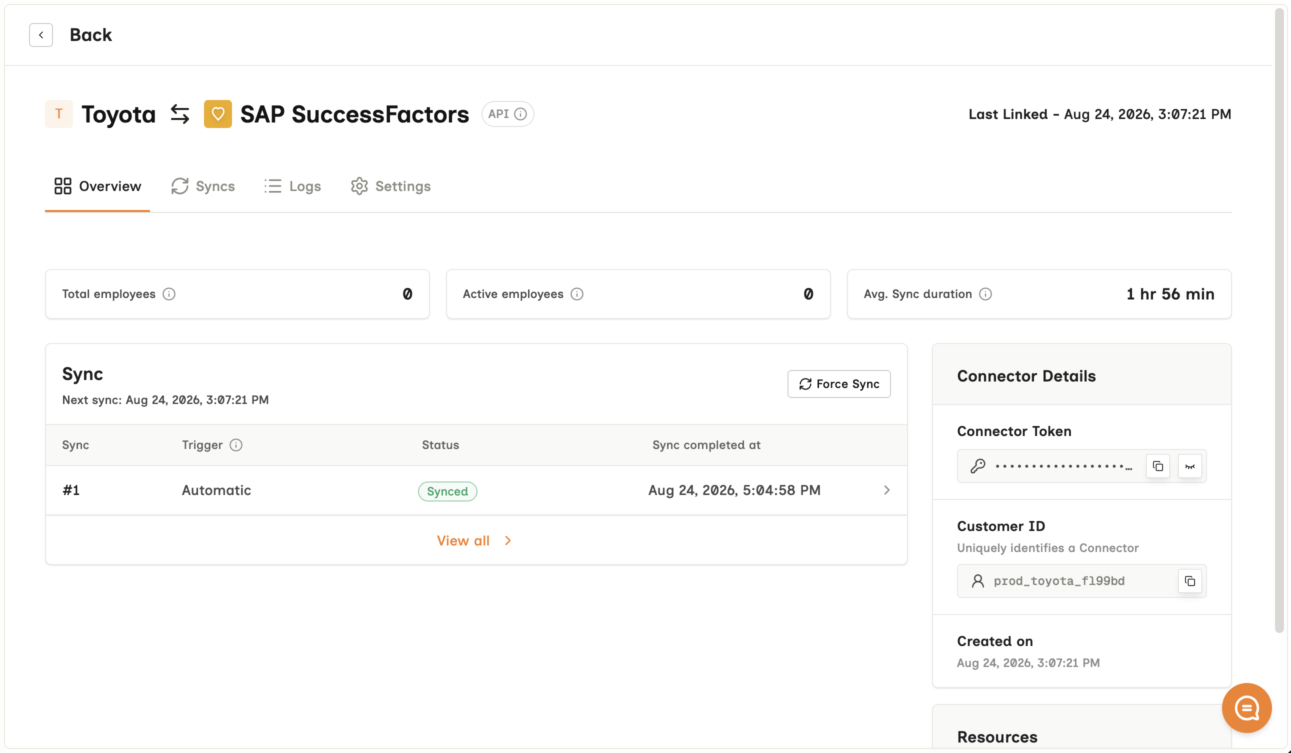Click the user icon in Customer ID field
The width and height of the screenshot is (1291, 753).
click(x=977, y=581)
